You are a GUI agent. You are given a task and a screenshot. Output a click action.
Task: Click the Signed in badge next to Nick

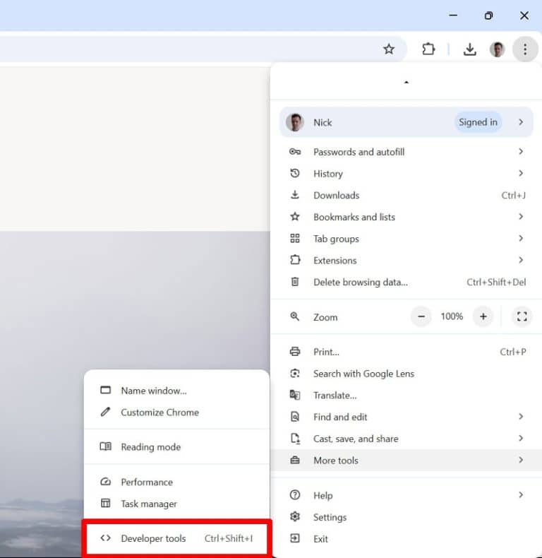[478, 122]
